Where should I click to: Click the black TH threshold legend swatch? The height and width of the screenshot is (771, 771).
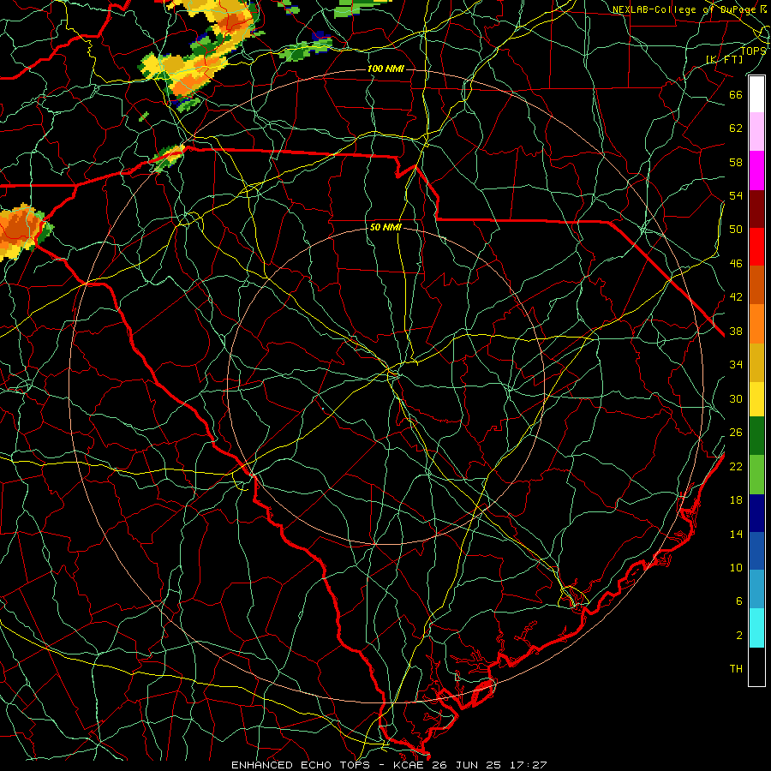[x=756, y=666]
